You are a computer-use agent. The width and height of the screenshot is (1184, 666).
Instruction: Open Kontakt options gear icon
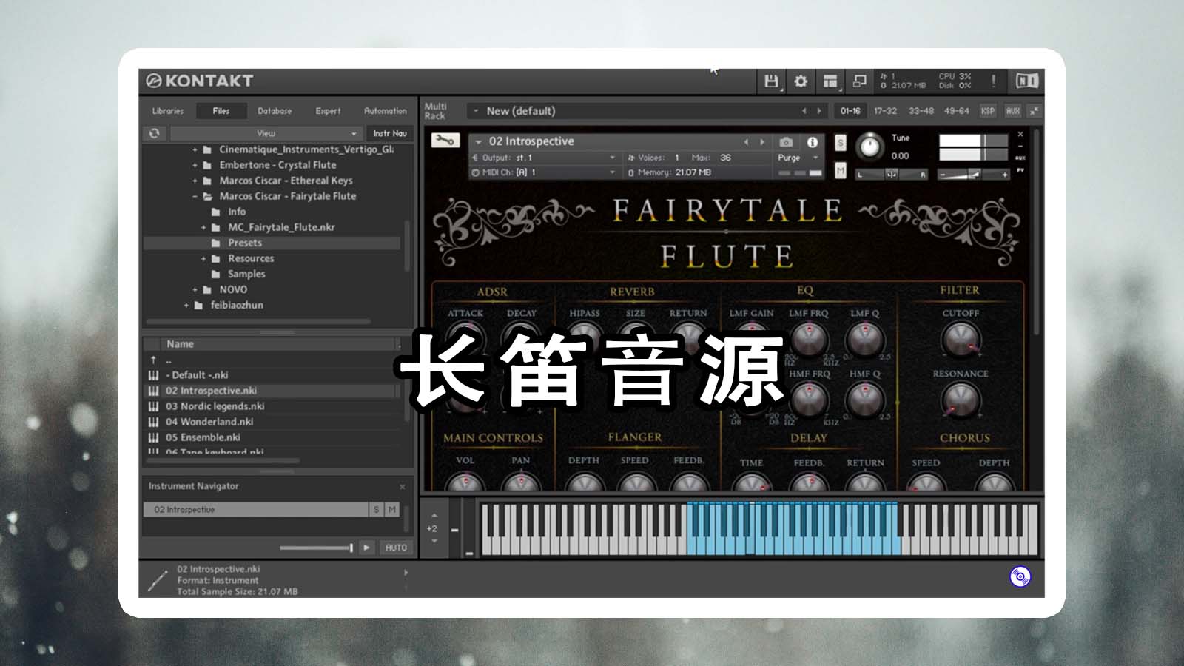click(801, 81)
